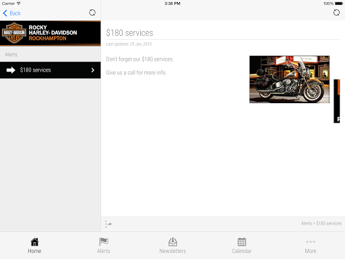Follow the Alerts > $180 services breadcrumb
This screenshot has height=259, width=345.
click(x=321, y=223)
